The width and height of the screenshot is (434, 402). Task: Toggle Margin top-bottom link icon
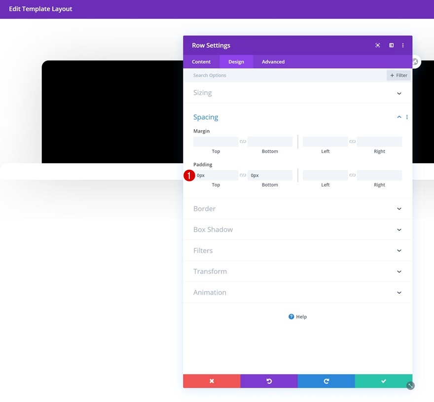click(243, 142)
